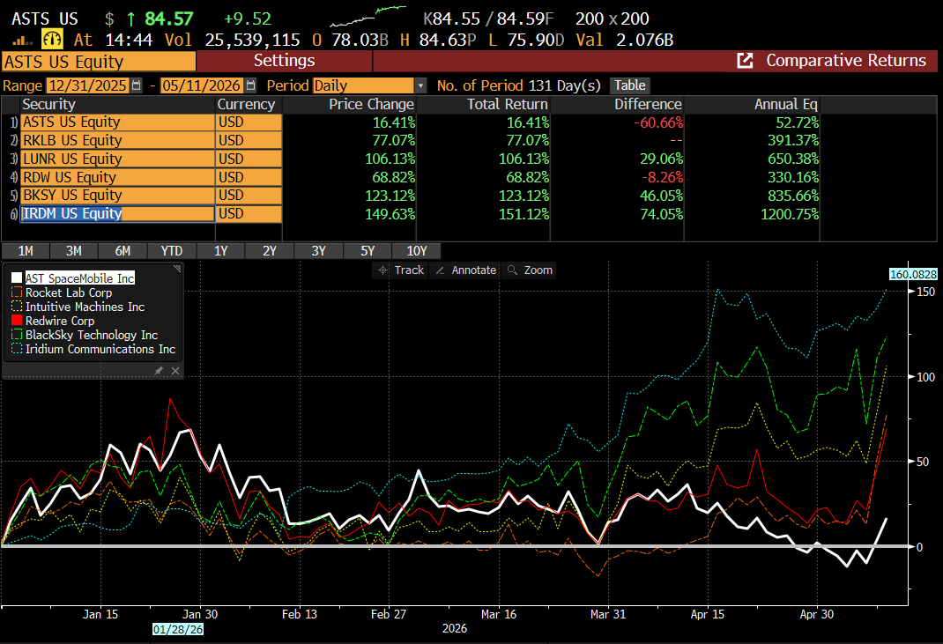Select the 6M range tab
This screenshot has width=943, height=644.
coord(123,251)
